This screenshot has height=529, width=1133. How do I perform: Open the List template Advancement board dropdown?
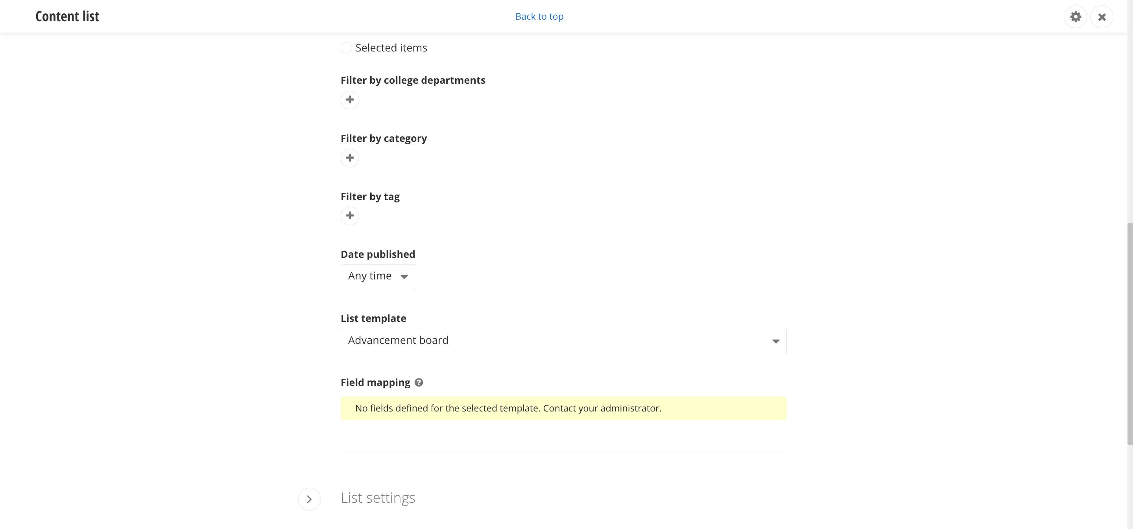(563, 342)
